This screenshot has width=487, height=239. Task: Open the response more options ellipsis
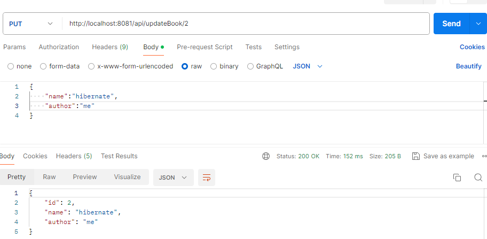click(484, 156)
